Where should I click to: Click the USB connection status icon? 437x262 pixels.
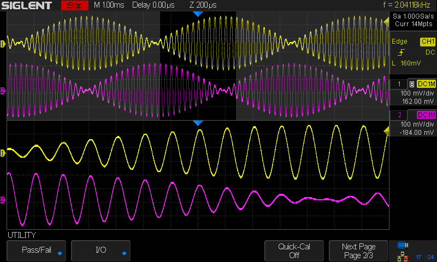coord(403,245)
